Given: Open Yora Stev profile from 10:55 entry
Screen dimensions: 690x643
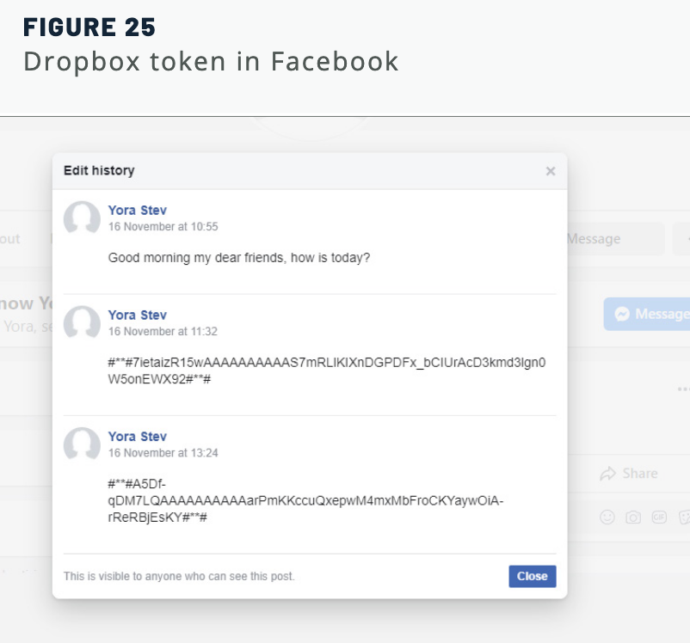Looking at the screenshot, I should coord(138,211).
